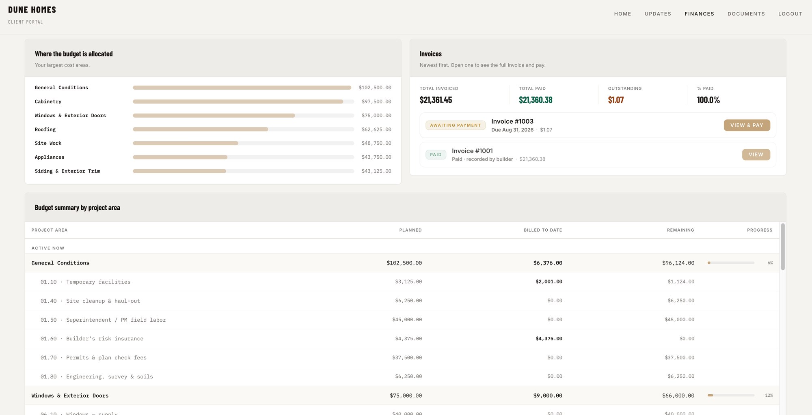Select the 01.50 Superintendent / PM field labor row
Screen dimensions: 812x415
pos(402,320)
